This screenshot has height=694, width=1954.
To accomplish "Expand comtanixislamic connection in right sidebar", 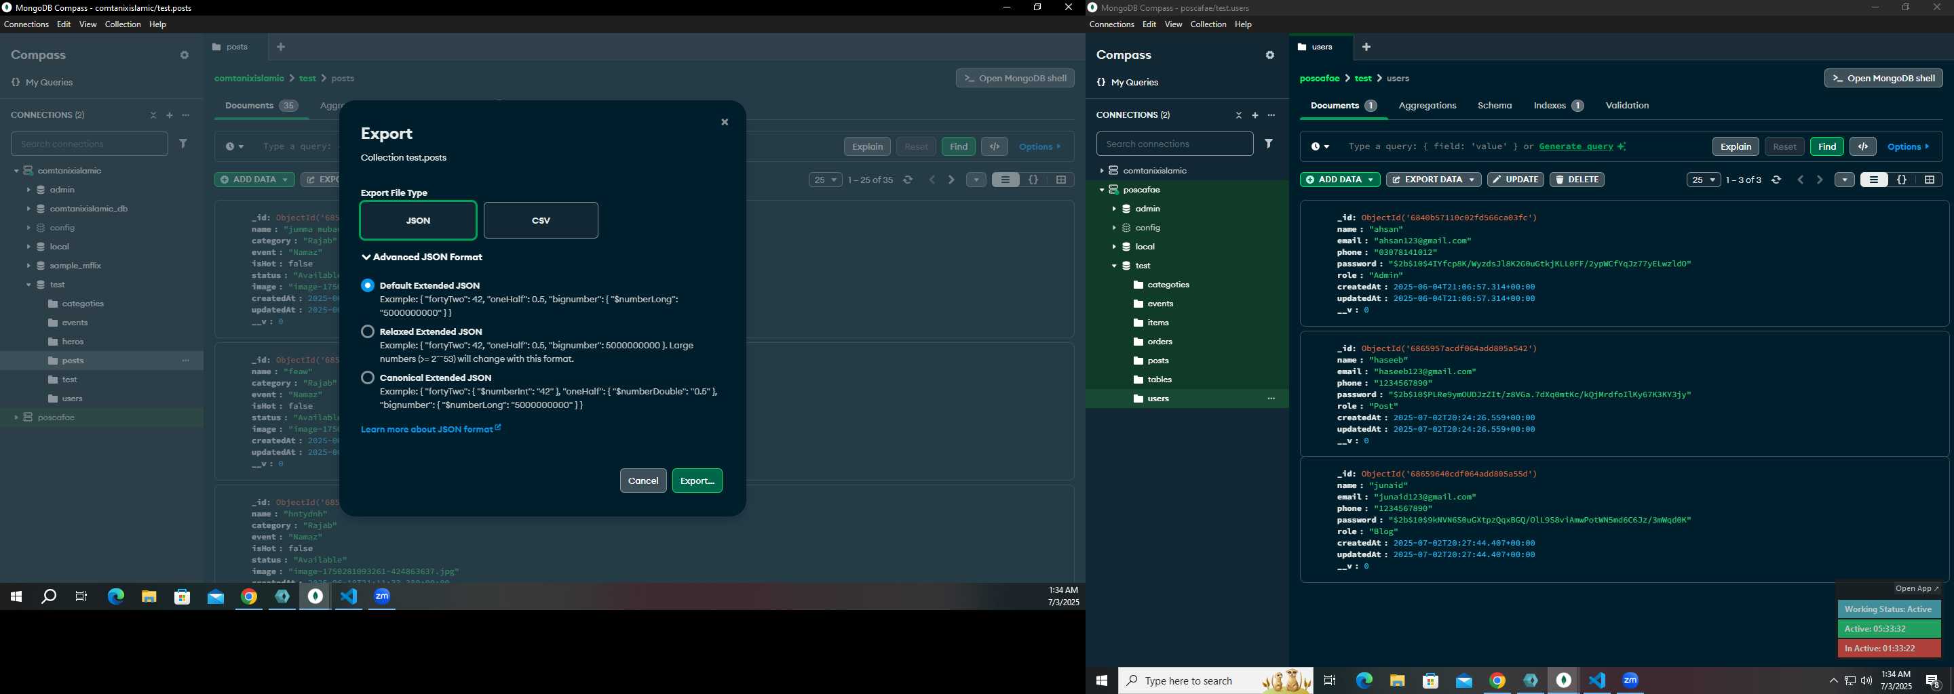I will click(x=1101, y=171).
